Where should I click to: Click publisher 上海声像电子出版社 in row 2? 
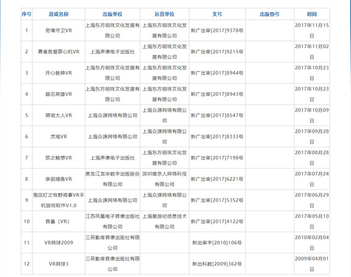[112, 51]
